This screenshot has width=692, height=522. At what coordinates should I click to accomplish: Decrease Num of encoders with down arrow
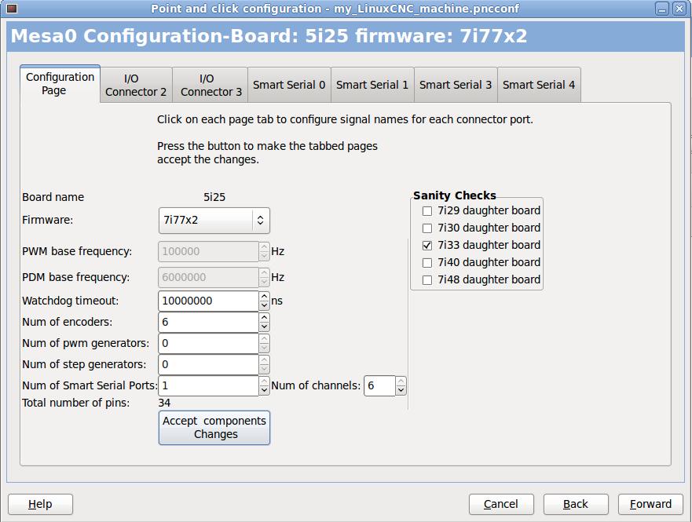pos(264,327)
